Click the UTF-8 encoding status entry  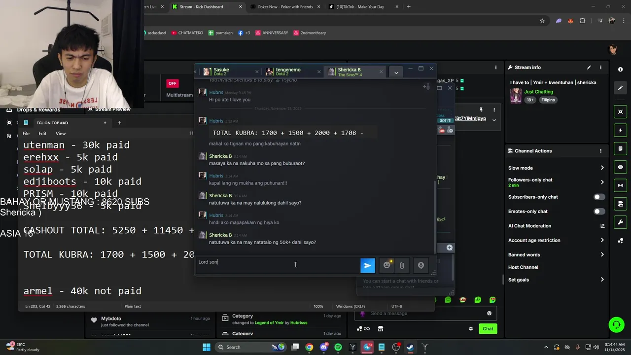(x=397, y=306)
